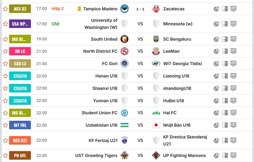Screen dimensions: 254x162
Task: Open pie chart icon for Liaoning U18 row
Action: (x=216, y=76)
